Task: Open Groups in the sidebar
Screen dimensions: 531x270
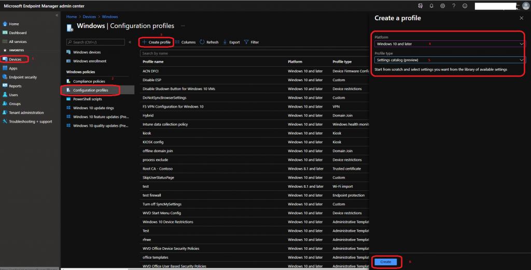Action: (15, 104)
